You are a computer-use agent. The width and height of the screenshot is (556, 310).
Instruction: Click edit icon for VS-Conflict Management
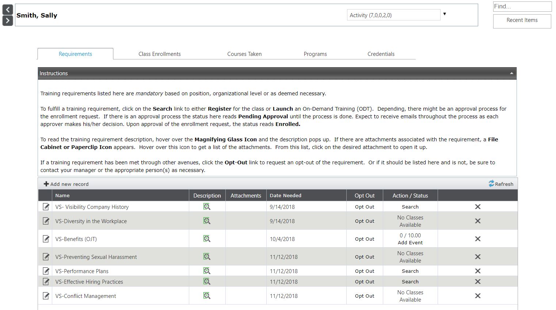[x=46, y=296]
